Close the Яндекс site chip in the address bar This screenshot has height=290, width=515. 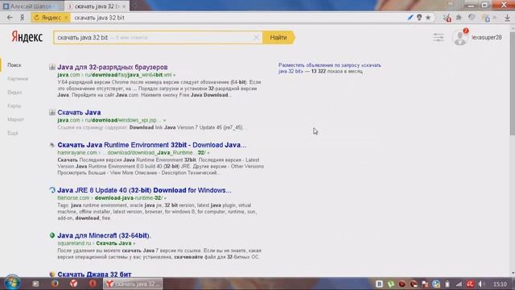pos(66,18)
